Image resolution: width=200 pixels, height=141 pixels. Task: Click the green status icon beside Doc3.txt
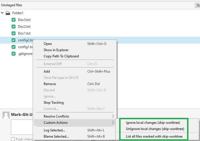14,20
